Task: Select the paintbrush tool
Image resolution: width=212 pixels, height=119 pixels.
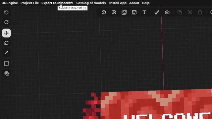Action: [157, 13]
